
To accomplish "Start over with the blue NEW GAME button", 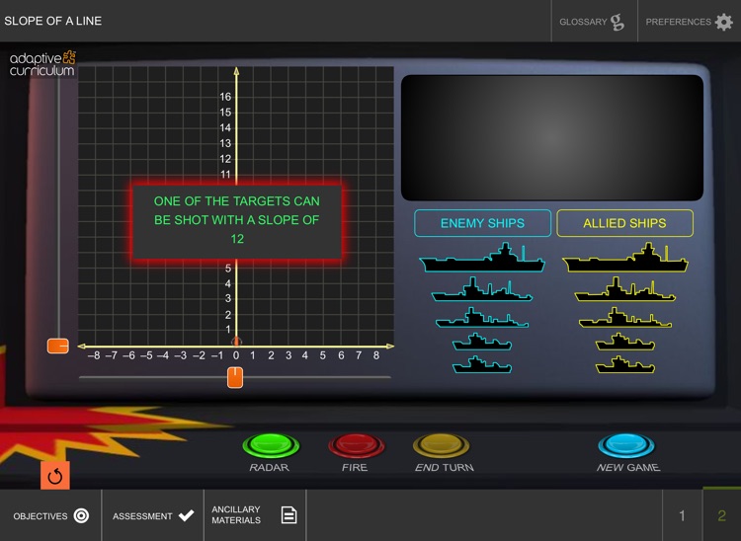I will 626,446.
